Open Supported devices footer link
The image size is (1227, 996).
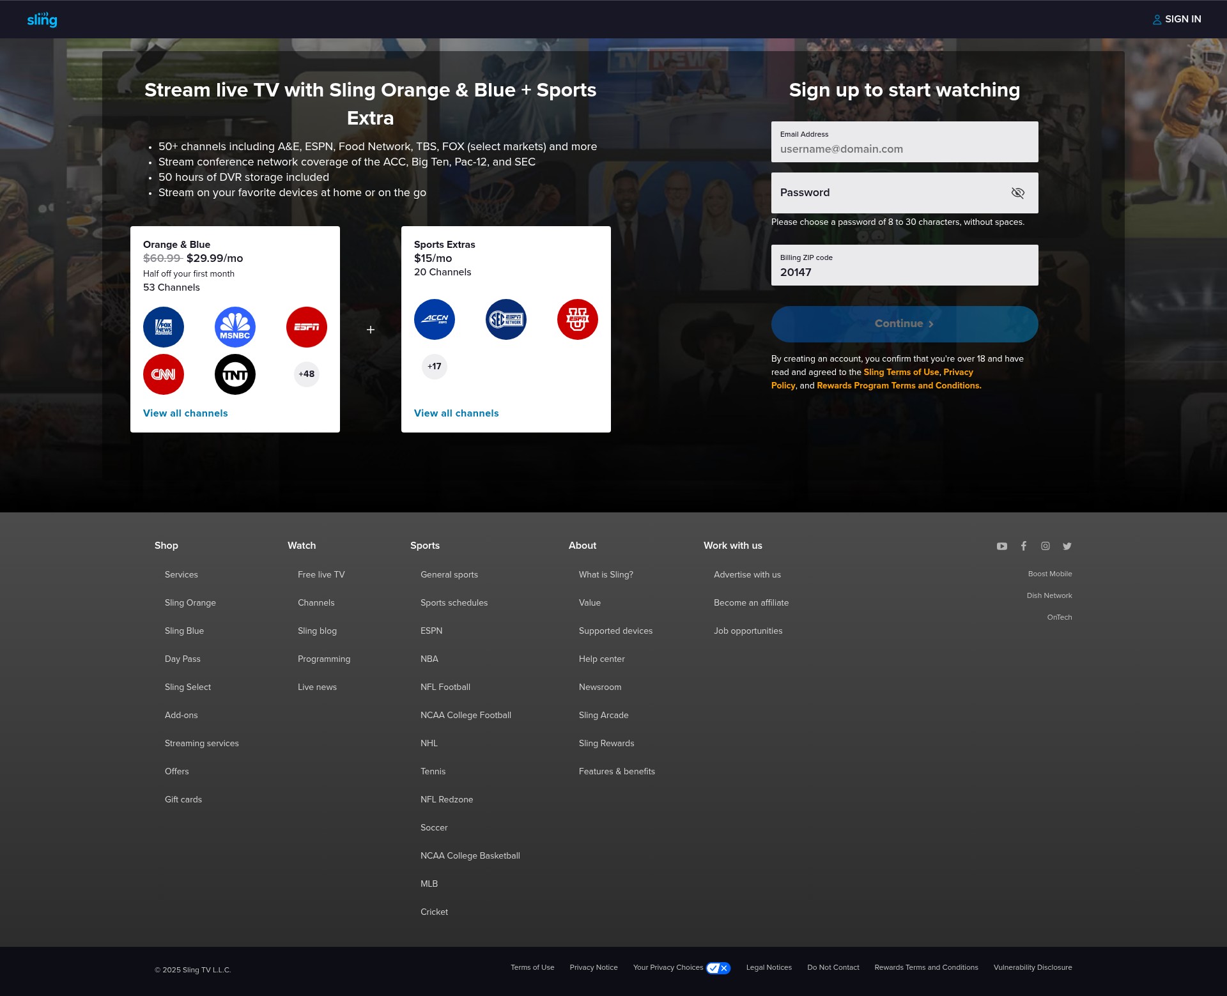click(x=615, y=631)
